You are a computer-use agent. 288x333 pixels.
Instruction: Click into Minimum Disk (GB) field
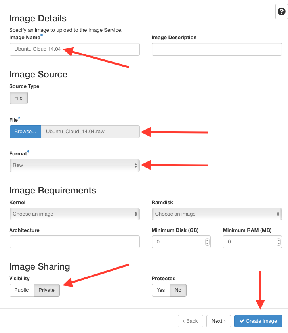click(x=181, y=242)
